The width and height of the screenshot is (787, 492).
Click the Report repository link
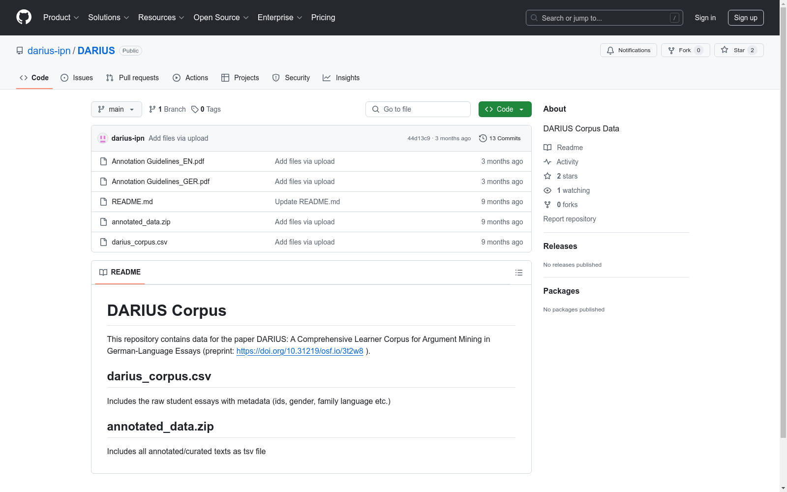[x=570, y=219]
